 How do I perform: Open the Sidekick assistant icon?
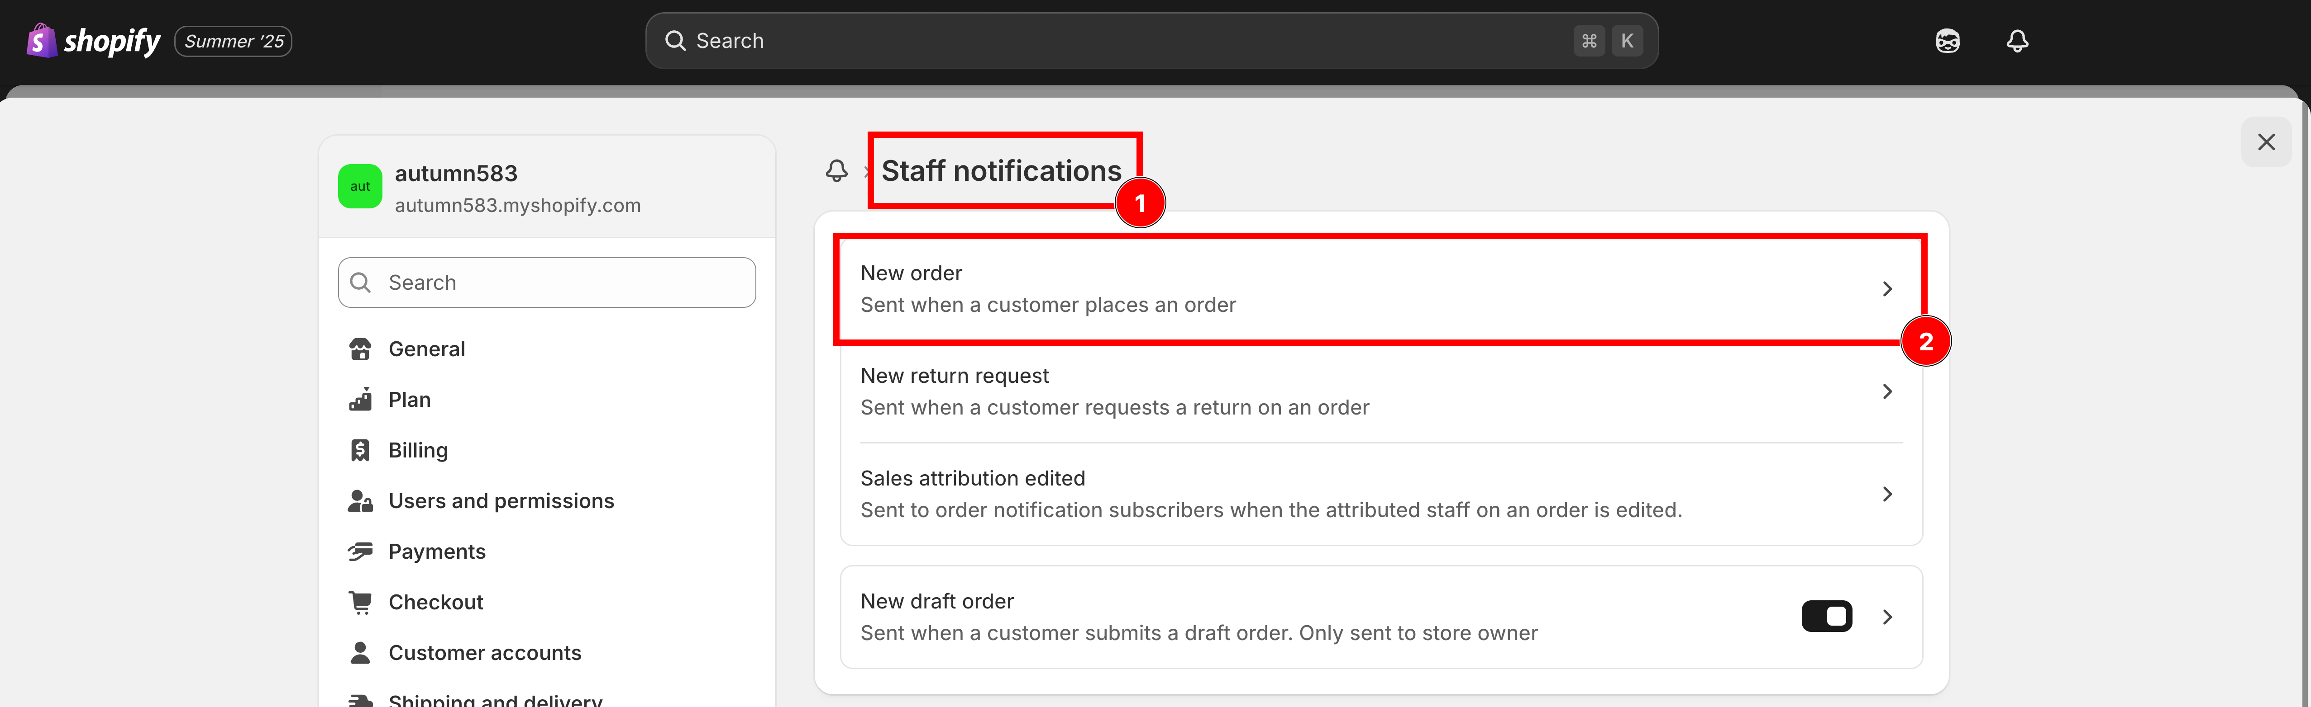click(1948, 41)
